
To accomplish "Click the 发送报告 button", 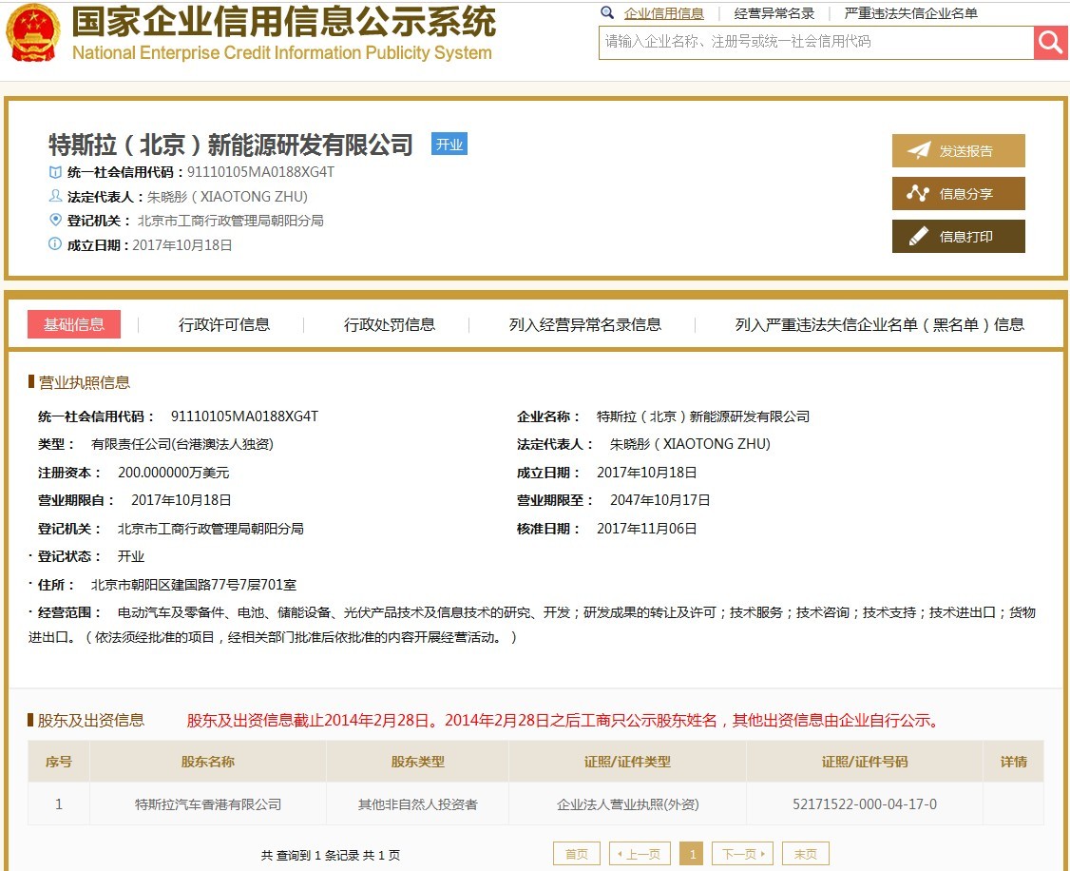I will 958,151.
